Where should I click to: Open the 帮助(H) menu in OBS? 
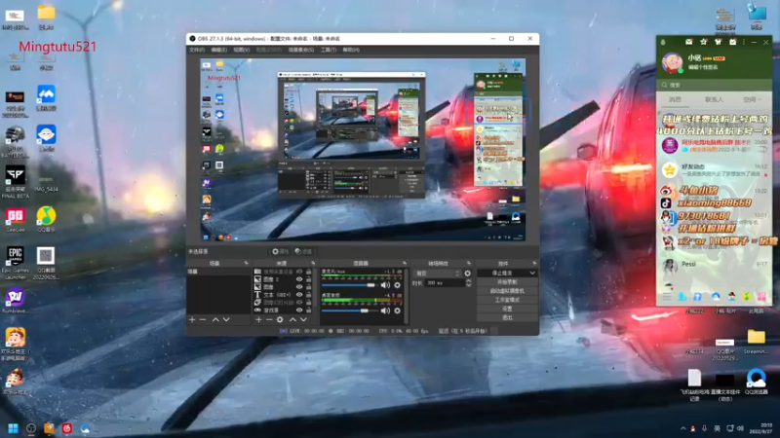(x=351, y=50)
